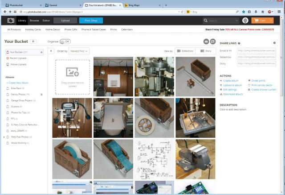Switch to Story view
Screen dimensions: 285x195
206,51
